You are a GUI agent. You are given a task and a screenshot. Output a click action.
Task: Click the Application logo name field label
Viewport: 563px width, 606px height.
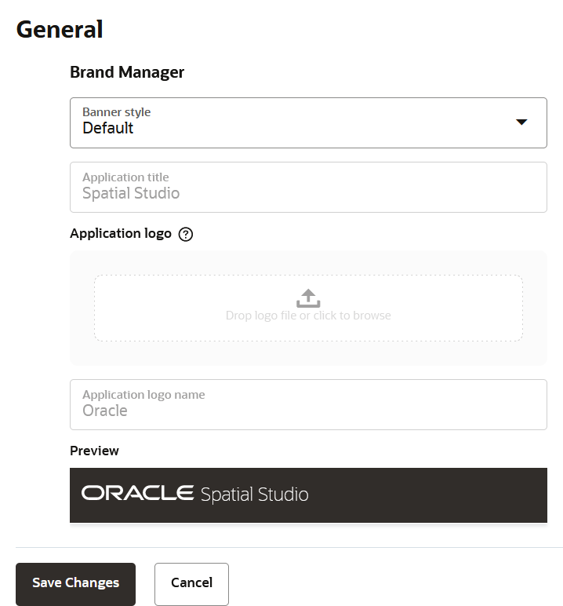[x=143, y=395]
